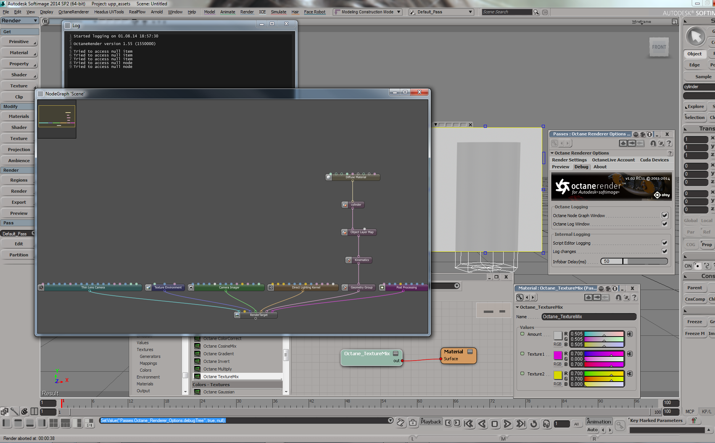Click the Partition button
The image size is (715, 443).
pos(19,255)
